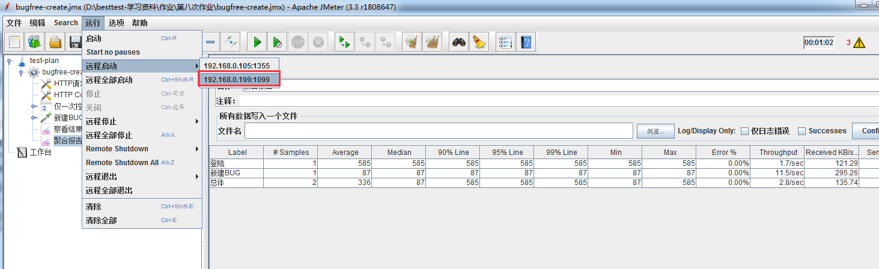Expand the 仅一次控制器 tree node handle
The width and height of the screenshot is (879, 269).
coord(34,106)
